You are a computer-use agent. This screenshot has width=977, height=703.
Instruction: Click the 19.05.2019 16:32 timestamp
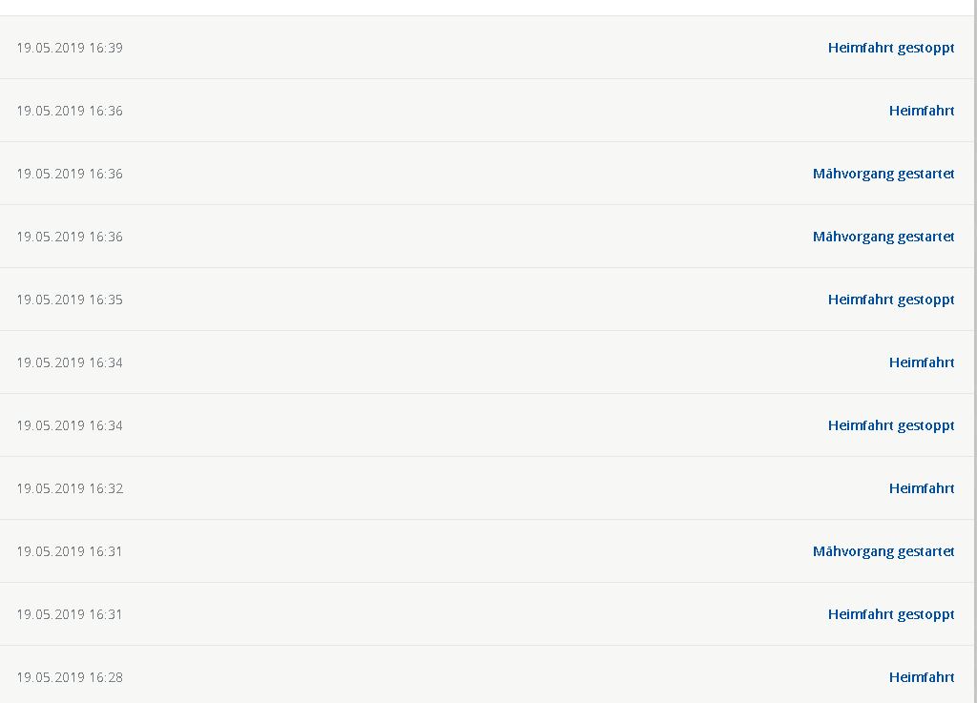(x=70, y=488)
